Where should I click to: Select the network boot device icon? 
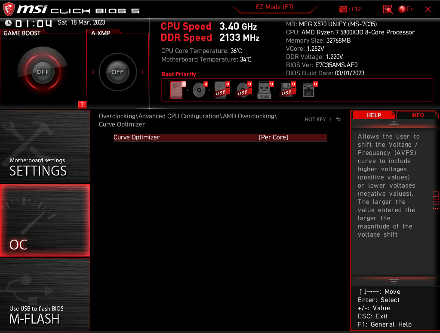tap(310, 90)
